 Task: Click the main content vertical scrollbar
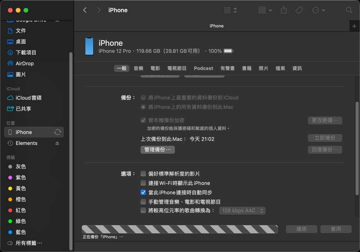(357, 148)
